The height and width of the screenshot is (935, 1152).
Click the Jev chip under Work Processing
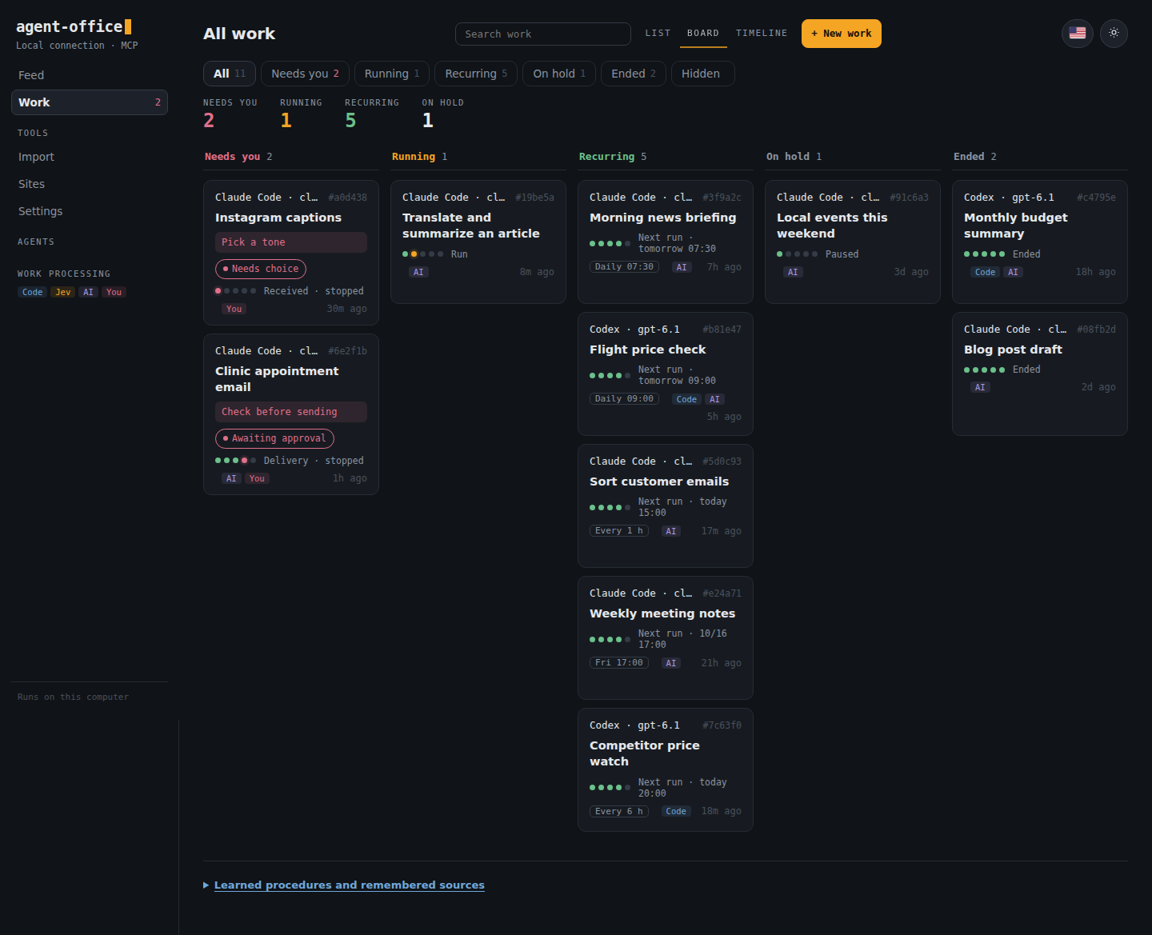click(x=63, y=292)
